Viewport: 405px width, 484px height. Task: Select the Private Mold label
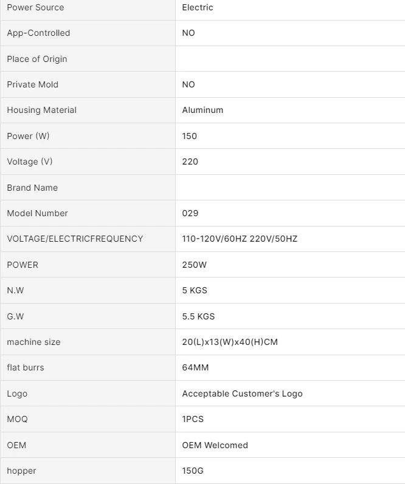(33, 84)
